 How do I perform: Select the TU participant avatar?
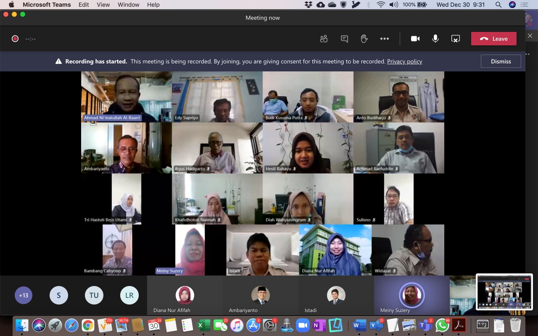click(x=94, y=295)
